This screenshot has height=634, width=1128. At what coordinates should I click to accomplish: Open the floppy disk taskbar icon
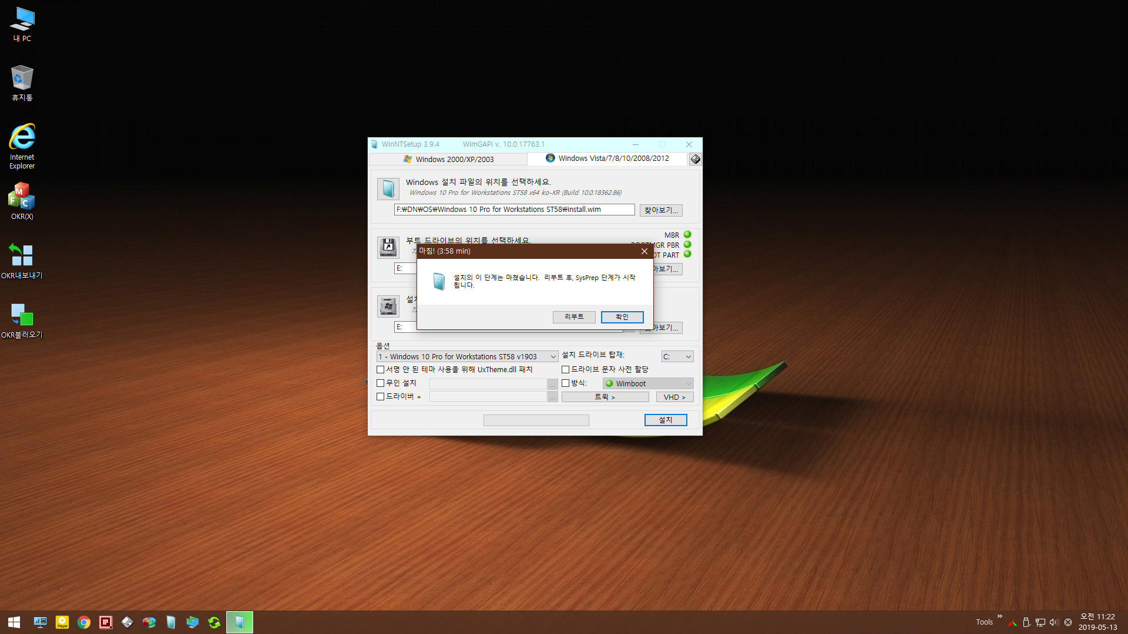pyautogui.click(x=127, y=622)
